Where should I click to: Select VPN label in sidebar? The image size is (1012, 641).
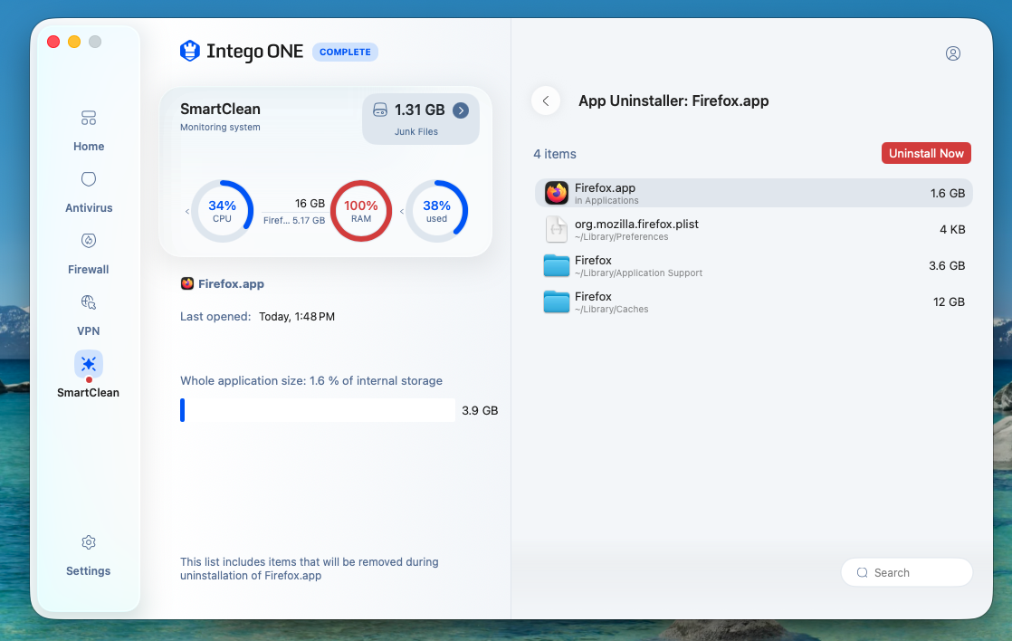[x=89, y=331]
